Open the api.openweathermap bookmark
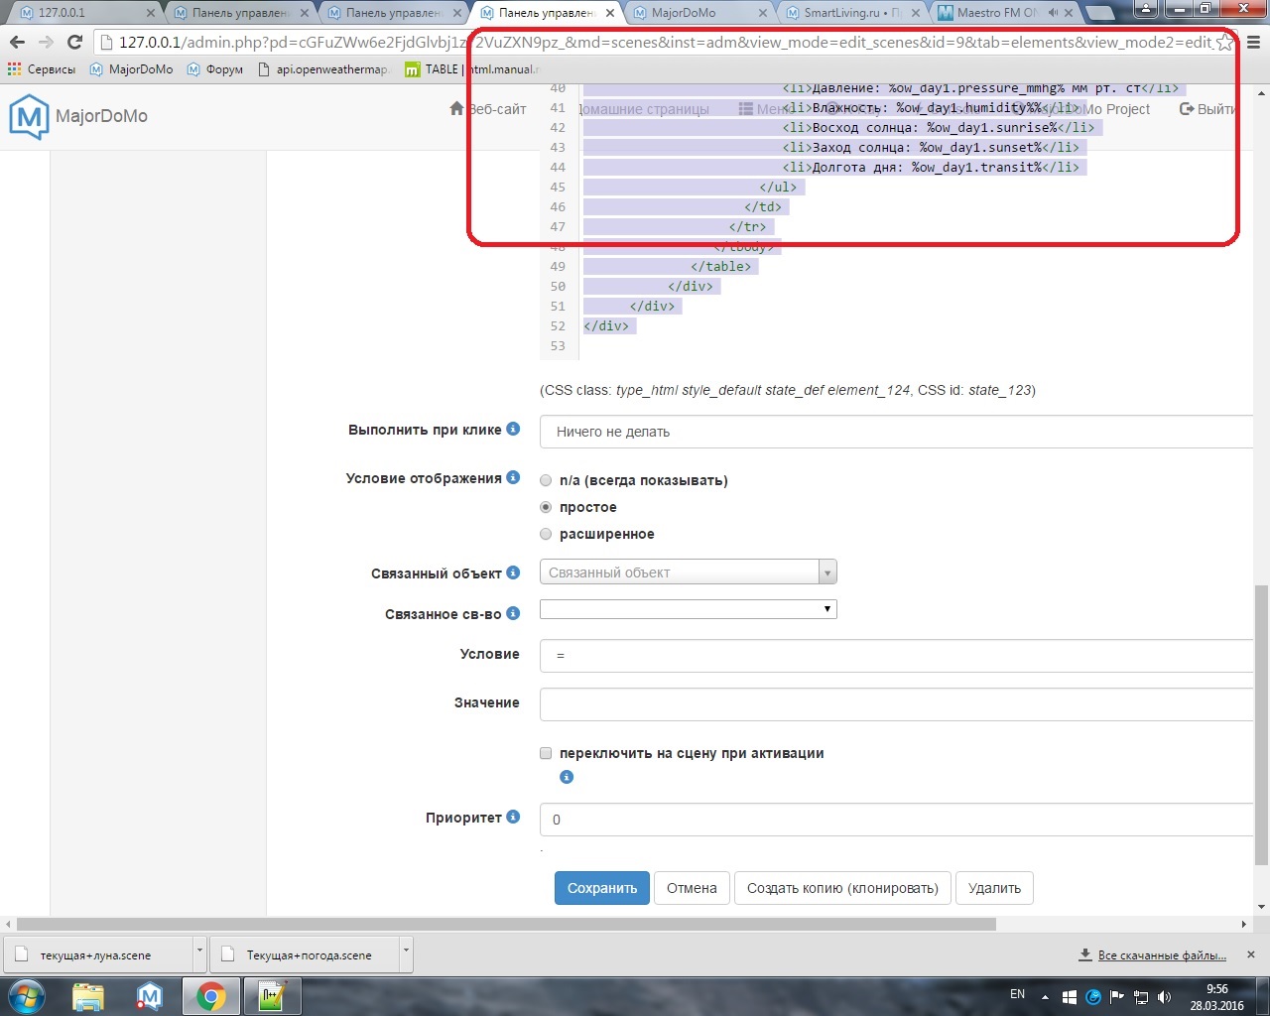Image resolution: width=1270 pixels, height=1016 pixels. click(x=324, y=69)
